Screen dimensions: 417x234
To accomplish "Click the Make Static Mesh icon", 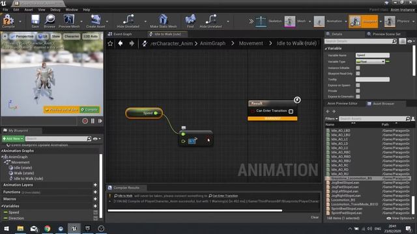I will coord(163,20).
